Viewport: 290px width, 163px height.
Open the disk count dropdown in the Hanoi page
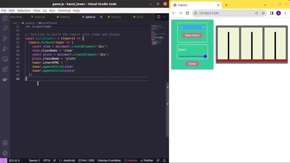192,27
